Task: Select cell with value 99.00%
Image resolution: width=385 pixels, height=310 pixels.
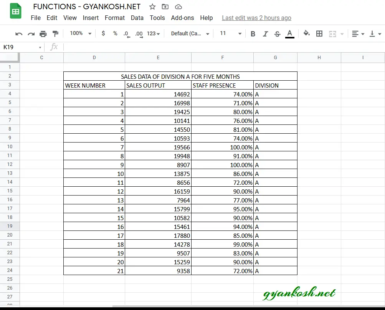Action: click(223, 244)
